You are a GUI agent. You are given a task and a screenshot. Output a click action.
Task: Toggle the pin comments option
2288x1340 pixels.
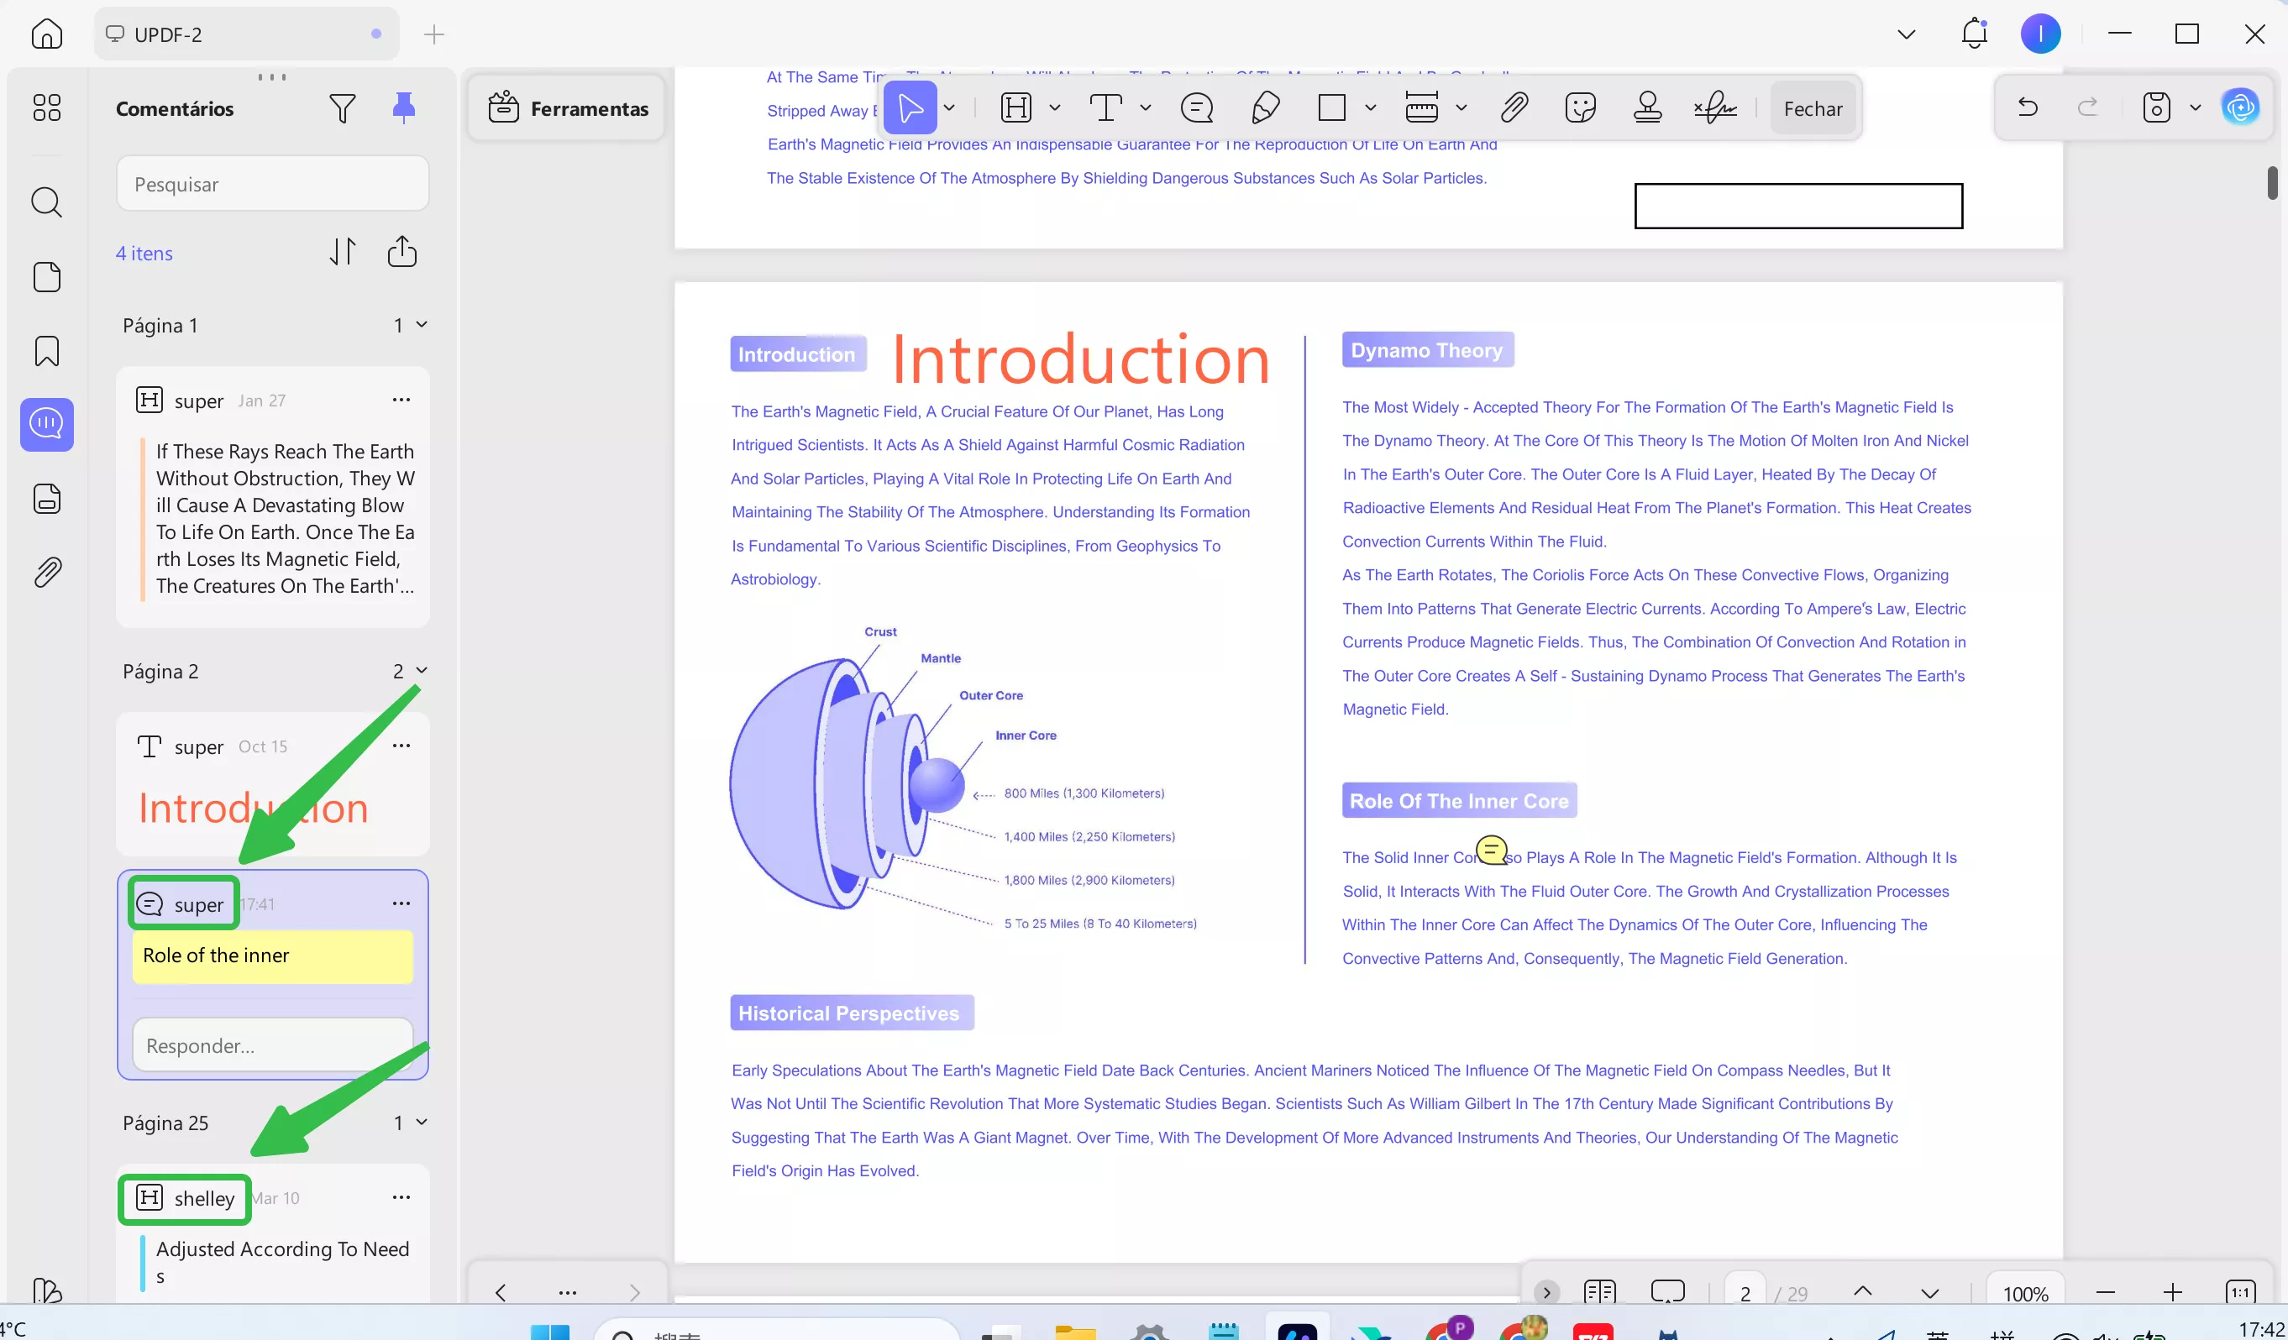pyautogui.click(x=404, y=108)
